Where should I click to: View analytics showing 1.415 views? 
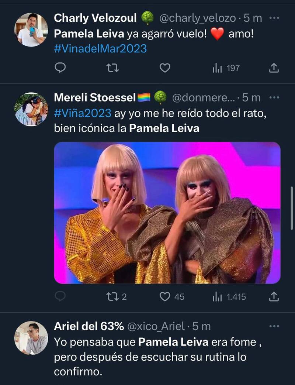(x=229, y=296)
